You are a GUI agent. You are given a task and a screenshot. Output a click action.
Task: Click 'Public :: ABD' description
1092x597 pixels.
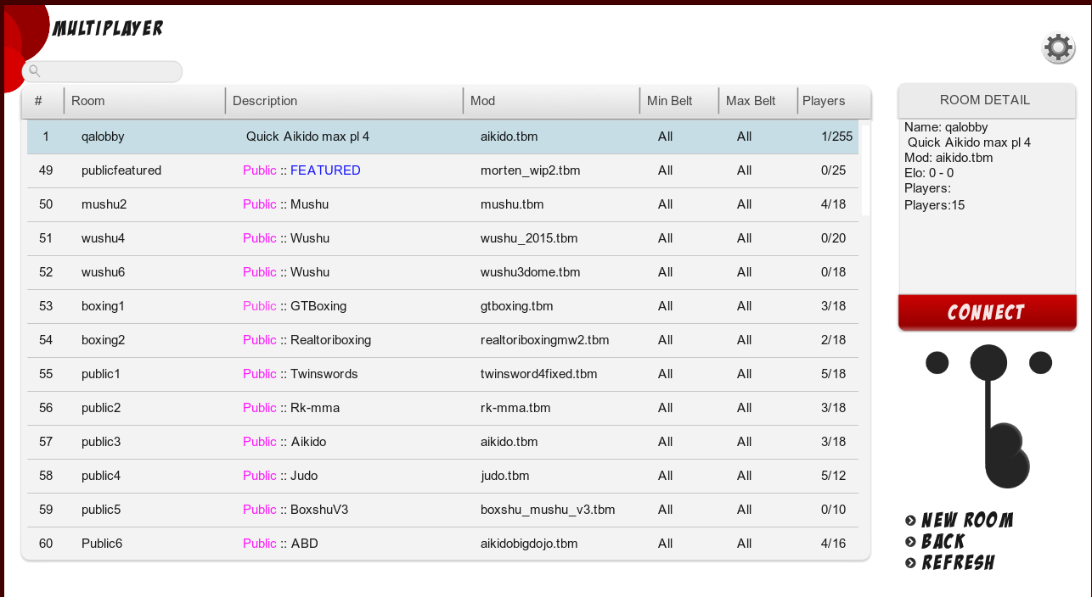pyautogui.click(x=280, y=544)
